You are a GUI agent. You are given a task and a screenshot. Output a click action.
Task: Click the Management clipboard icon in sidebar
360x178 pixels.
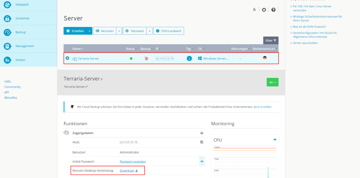click(8, 46)
